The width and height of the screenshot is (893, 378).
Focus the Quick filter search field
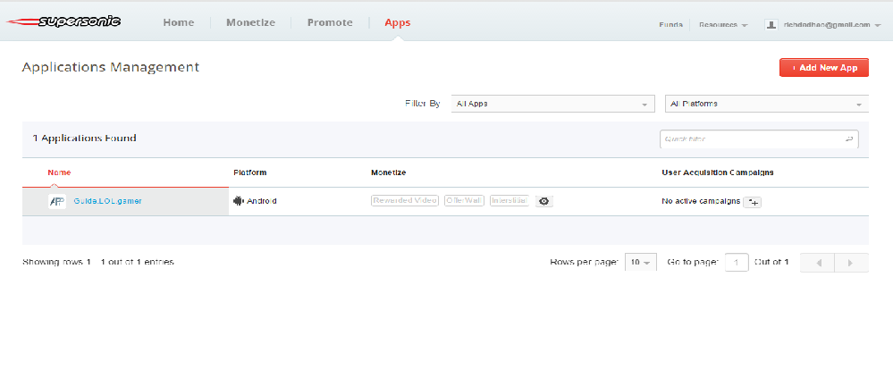(759, 139)
